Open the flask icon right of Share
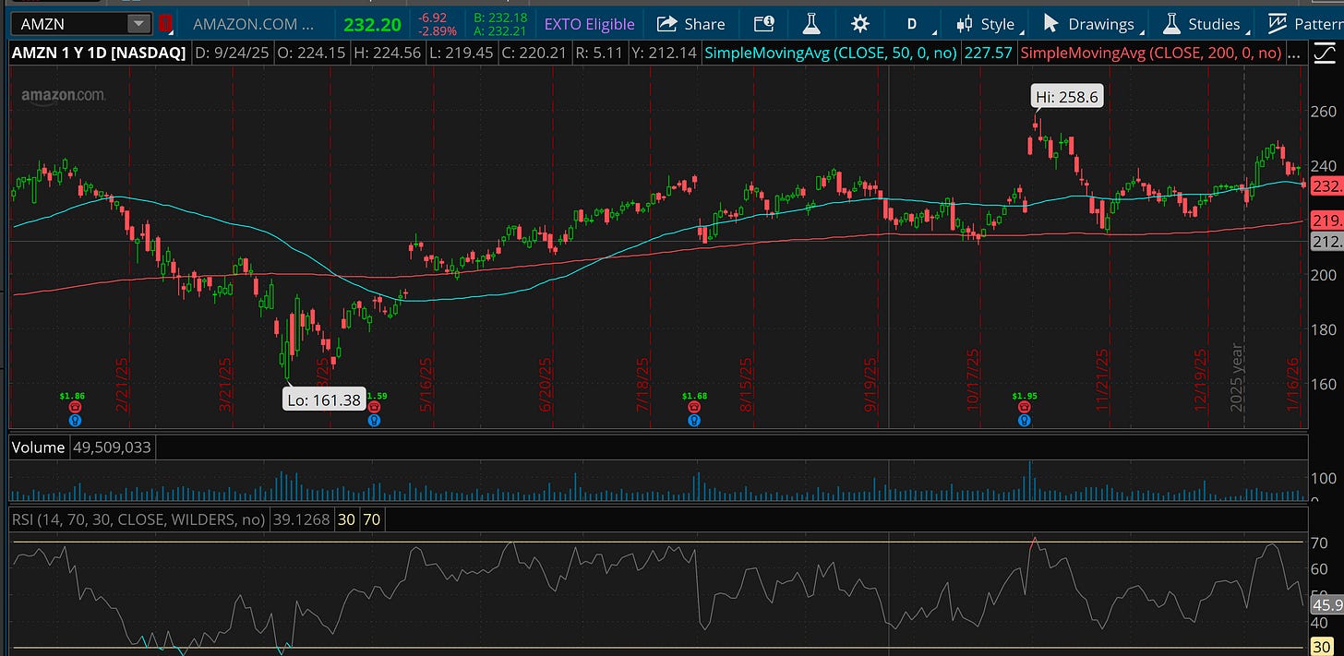Viewport: 1344px width, 656px height. click(811, 24)
